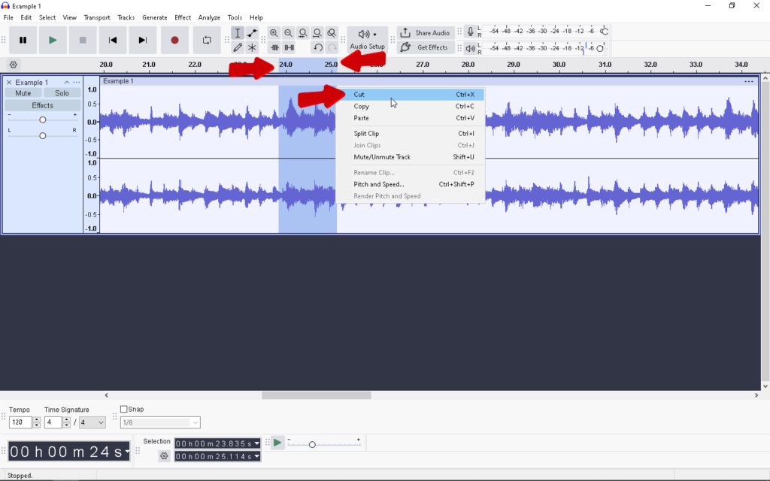This screenshot has width=770, height=481.
Task: Mute the Example 1 track
Action: pyautogui.click(x=23, y=93)
